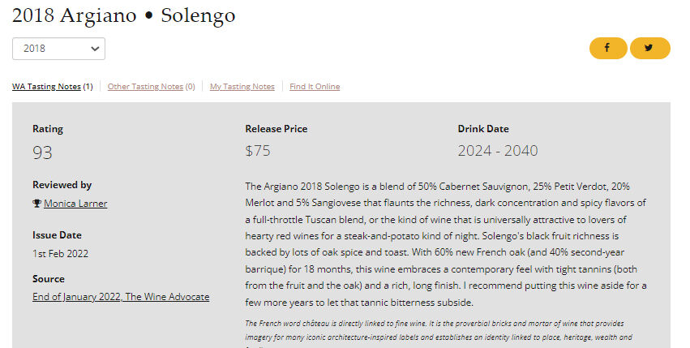Click the Solengo tasting note paragraph
Viewport: 690px width, 348px height.
tap(446, 244)
